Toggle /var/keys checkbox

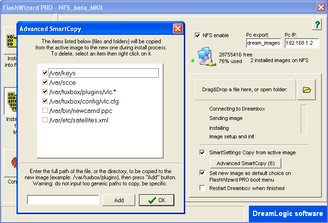pos(45,72)
